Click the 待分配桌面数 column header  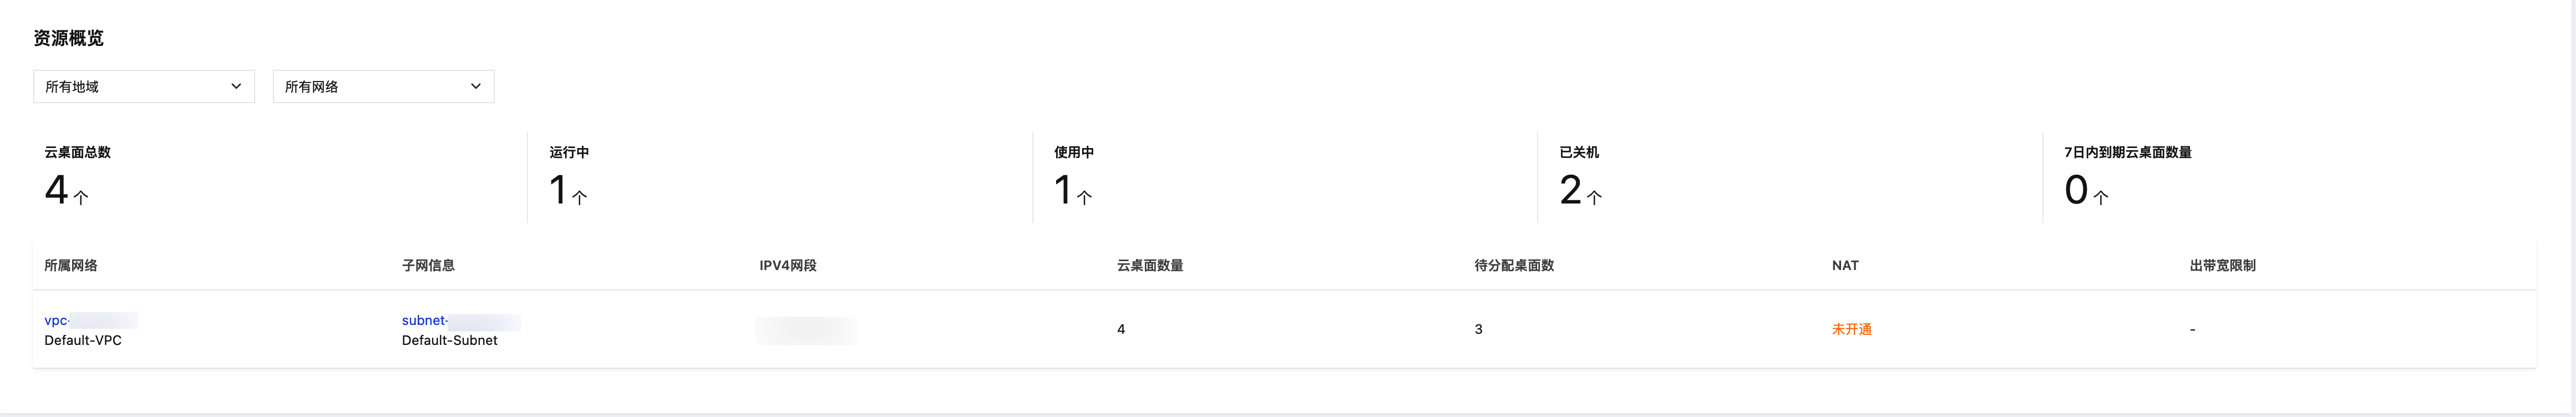click(x=1514, y=265)
